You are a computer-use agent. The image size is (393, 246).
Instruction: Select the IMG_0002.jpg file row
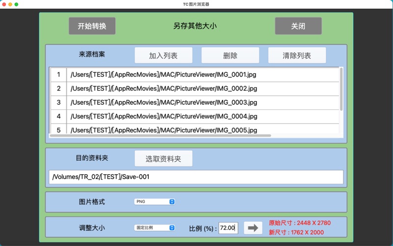point(164,89)
